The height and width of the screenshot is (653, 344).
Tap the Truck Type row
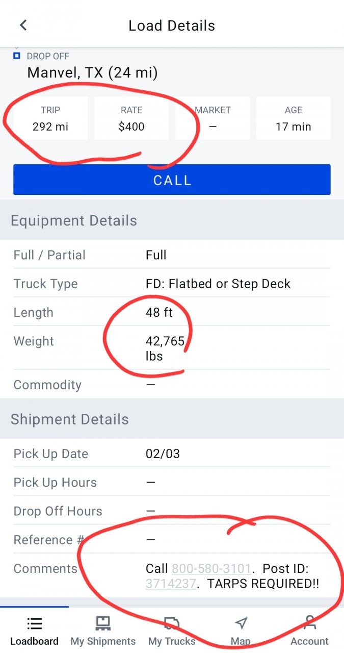172,284
